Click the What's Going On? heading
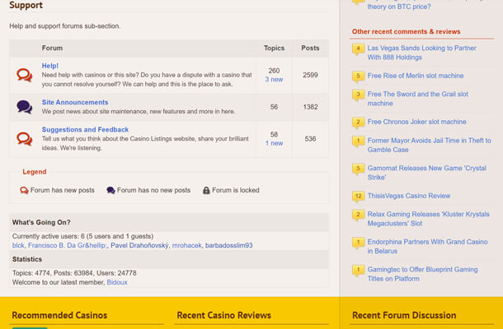Screen dimensions: 503x329 [41, 222]
